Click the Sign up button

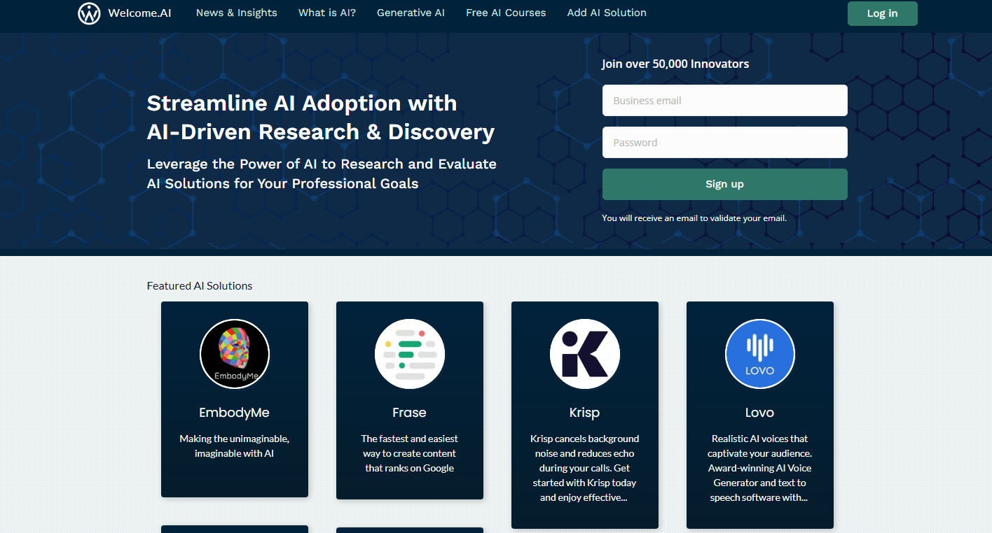click(725, 184)
